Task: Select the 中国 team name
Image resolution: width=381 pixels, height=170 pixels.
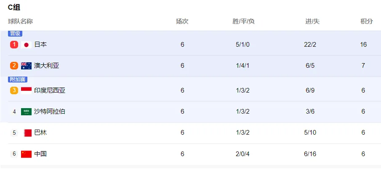Action: click(40, 154)
